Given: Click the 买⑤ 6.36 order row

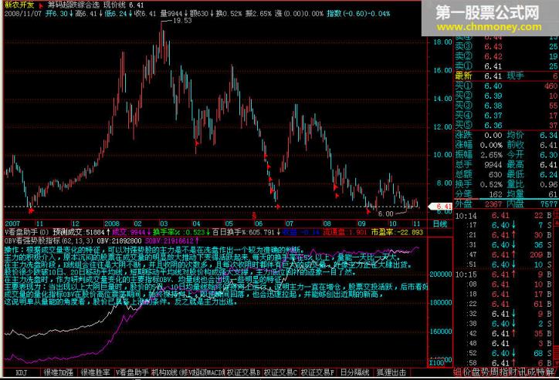Looking at the screenshot, I should click(x=506, y=125).
